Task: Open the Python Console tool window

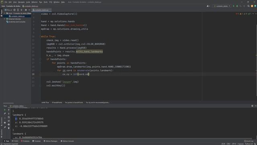Action: pos(67,141)
